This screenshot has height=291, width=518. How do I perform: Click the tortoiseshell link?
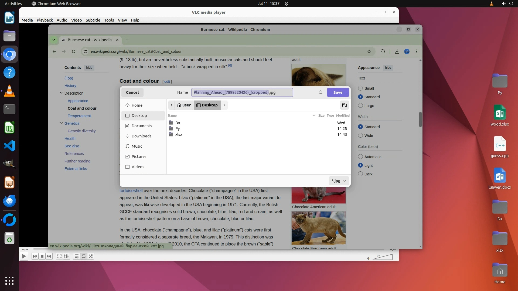point(131,190)
